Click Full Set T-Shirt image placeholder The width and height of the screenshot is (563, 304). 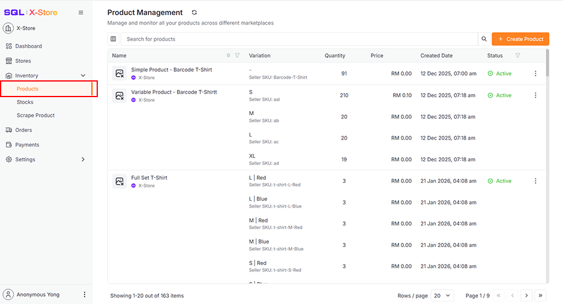pos(119,182)
